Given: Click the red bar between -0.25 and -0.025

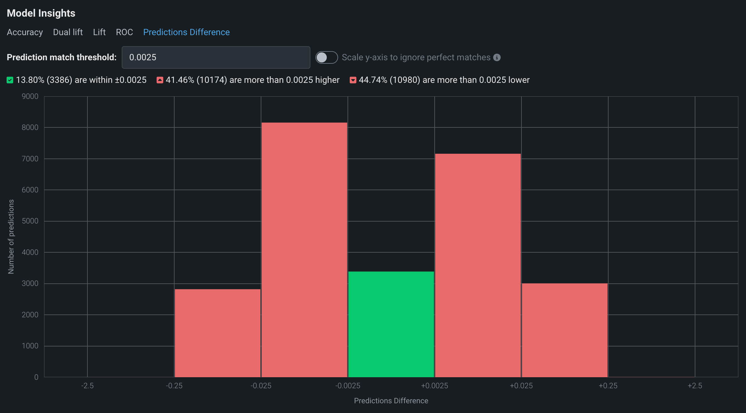Looking at the screenshot, I should [217, 333].
